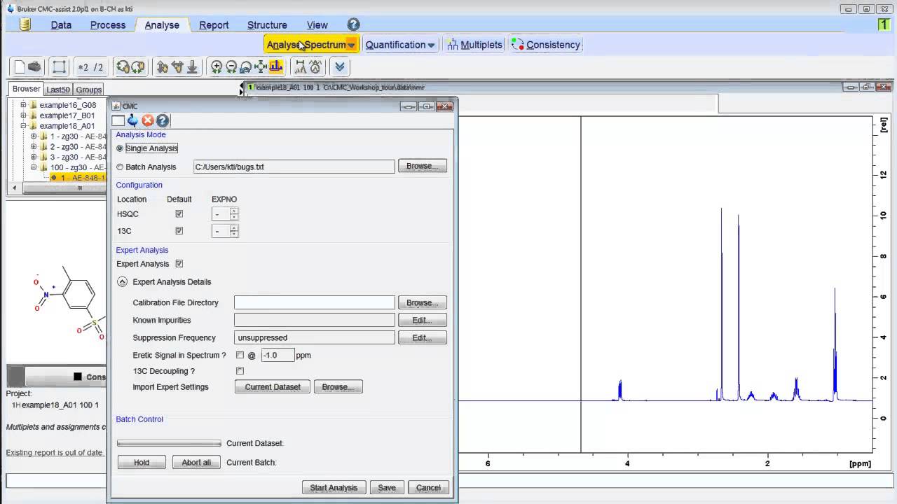Click the blue double chevron down icon

[x=340, y=67]
